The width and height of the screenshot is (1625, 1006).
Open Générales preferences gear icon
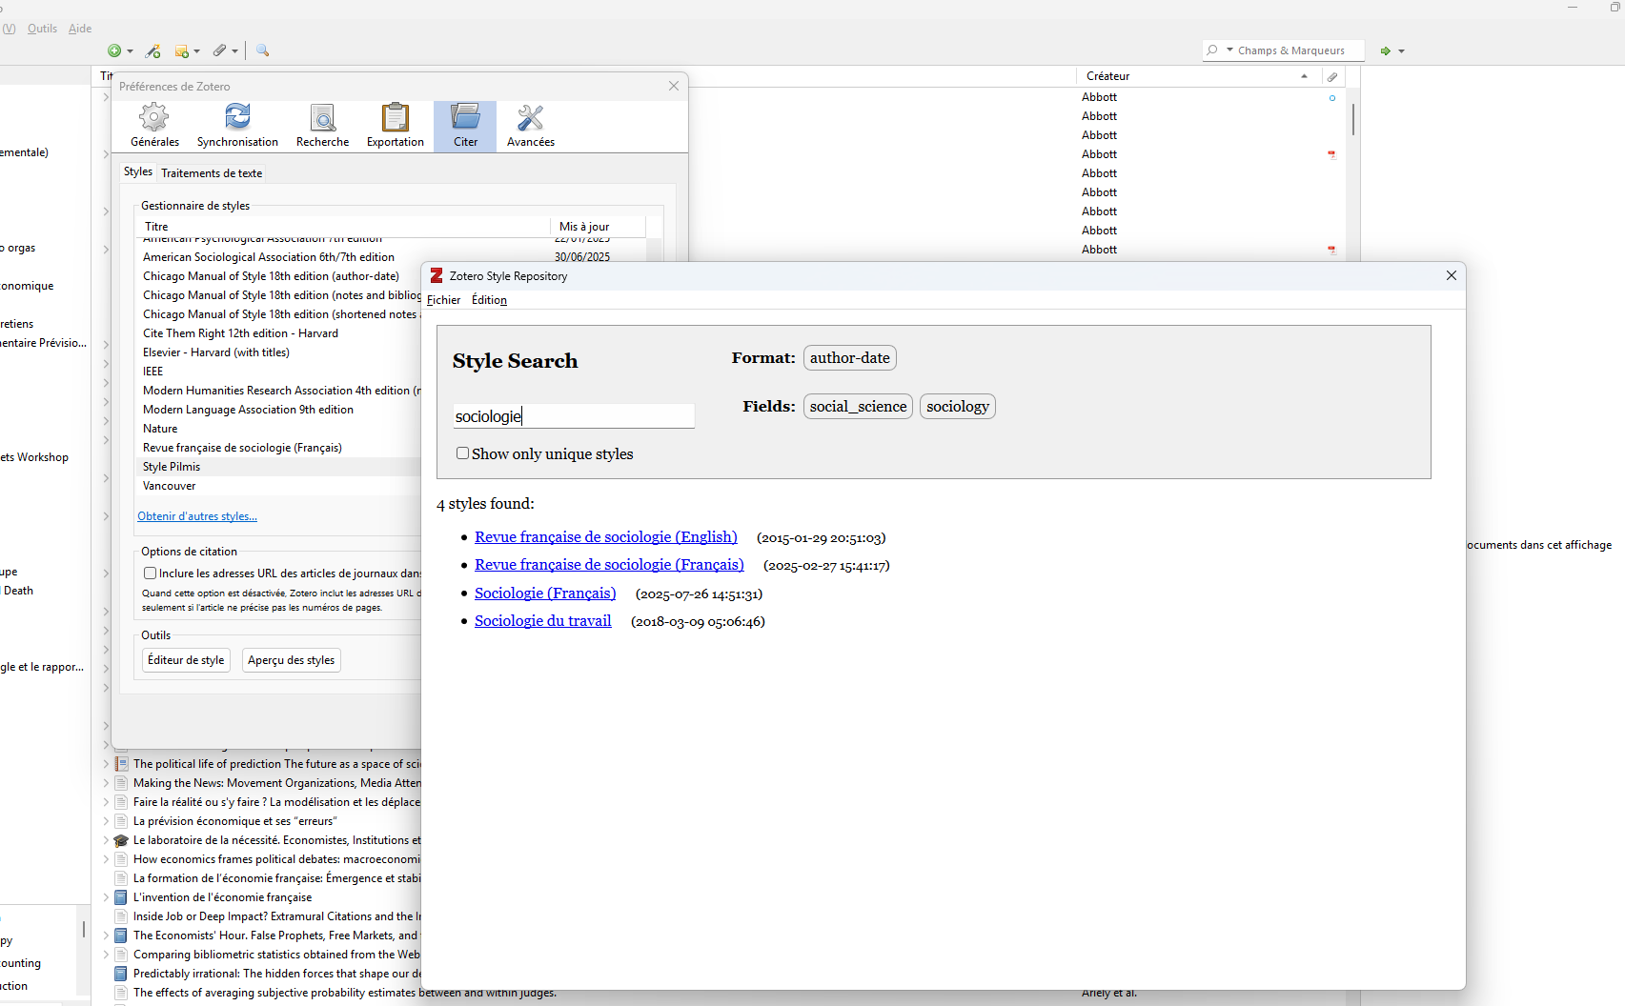tap(154, 126)
